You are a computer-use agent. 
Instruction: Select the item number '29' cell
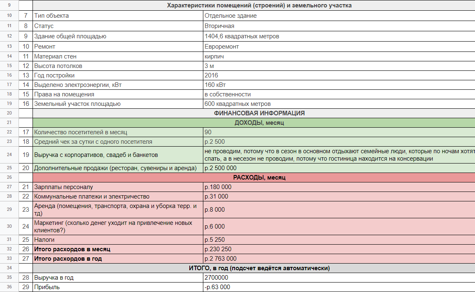(x=26, y=287)
